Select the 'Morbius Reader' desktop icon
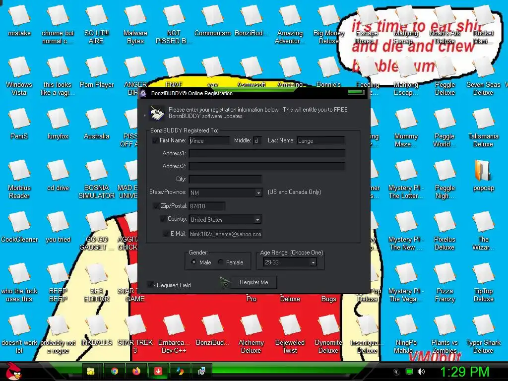Viewport: 508px width, 381px height. (19, 179)
